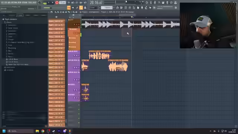
Task: Collapse the Plugin database tree node
Action: (3, 19)
